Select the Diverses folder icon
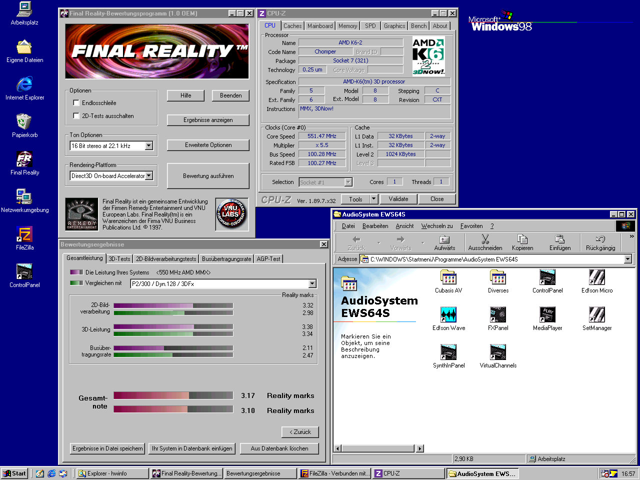 [x=498, y=277]
